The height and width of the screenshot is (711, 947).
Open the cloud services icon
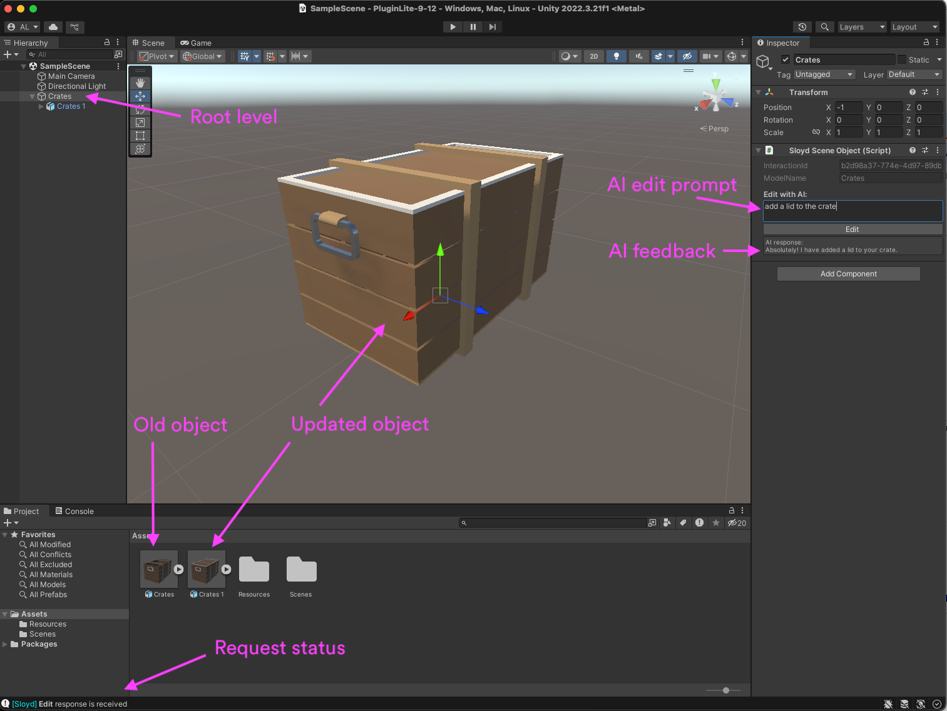point(53,27)
